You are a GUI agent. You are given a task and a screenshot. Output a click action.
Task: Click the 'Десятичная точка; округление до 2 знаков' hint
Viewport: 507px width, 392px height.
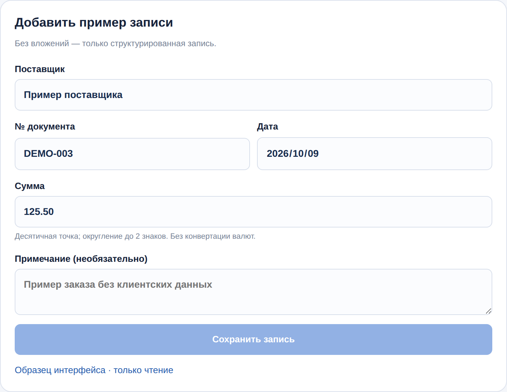(x=135, y=236)
